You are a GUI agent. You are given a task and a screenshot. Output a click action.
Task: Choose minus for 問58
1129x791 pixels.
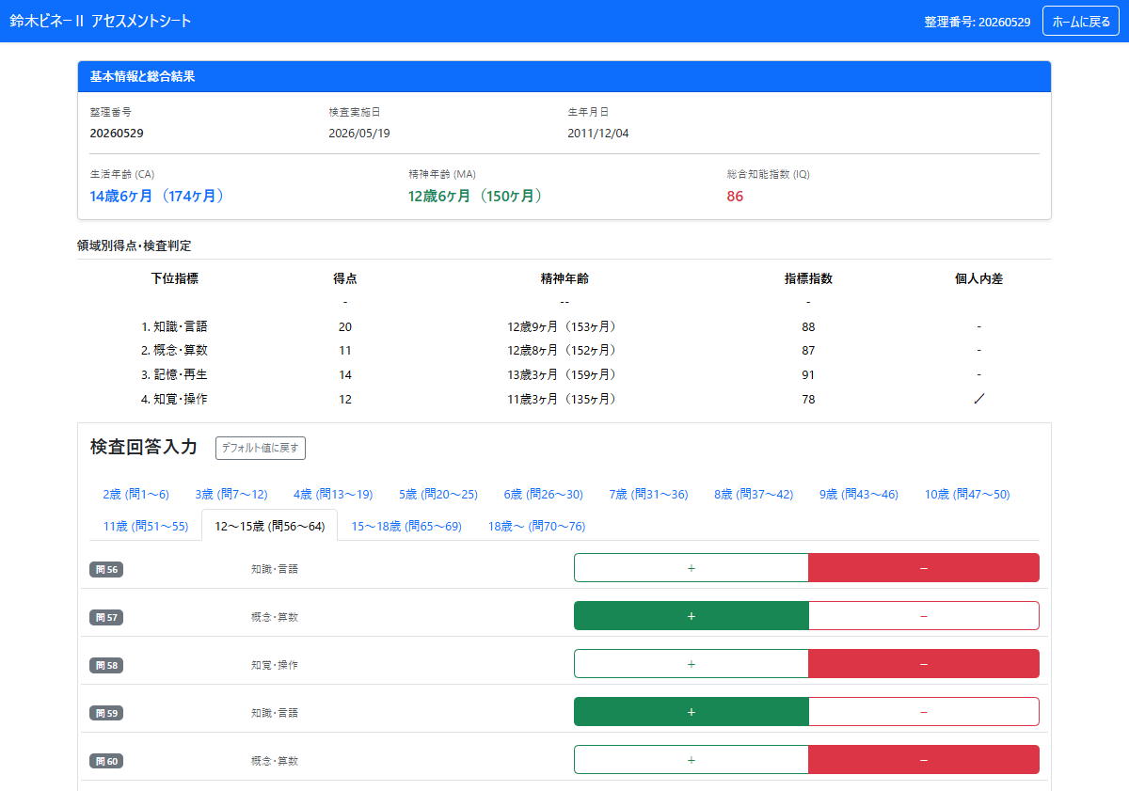pos(924,664)
